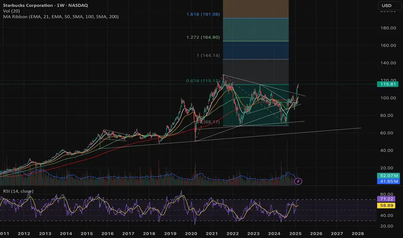Click the 2025 label on time axis
Viewport: 403px width, 238px height.
pos(295,234)
